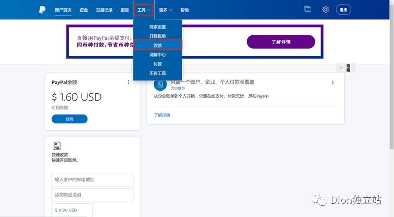394x217 pixels.
Task: Click the 快速收款 label
Action: (x=60, y=155)
